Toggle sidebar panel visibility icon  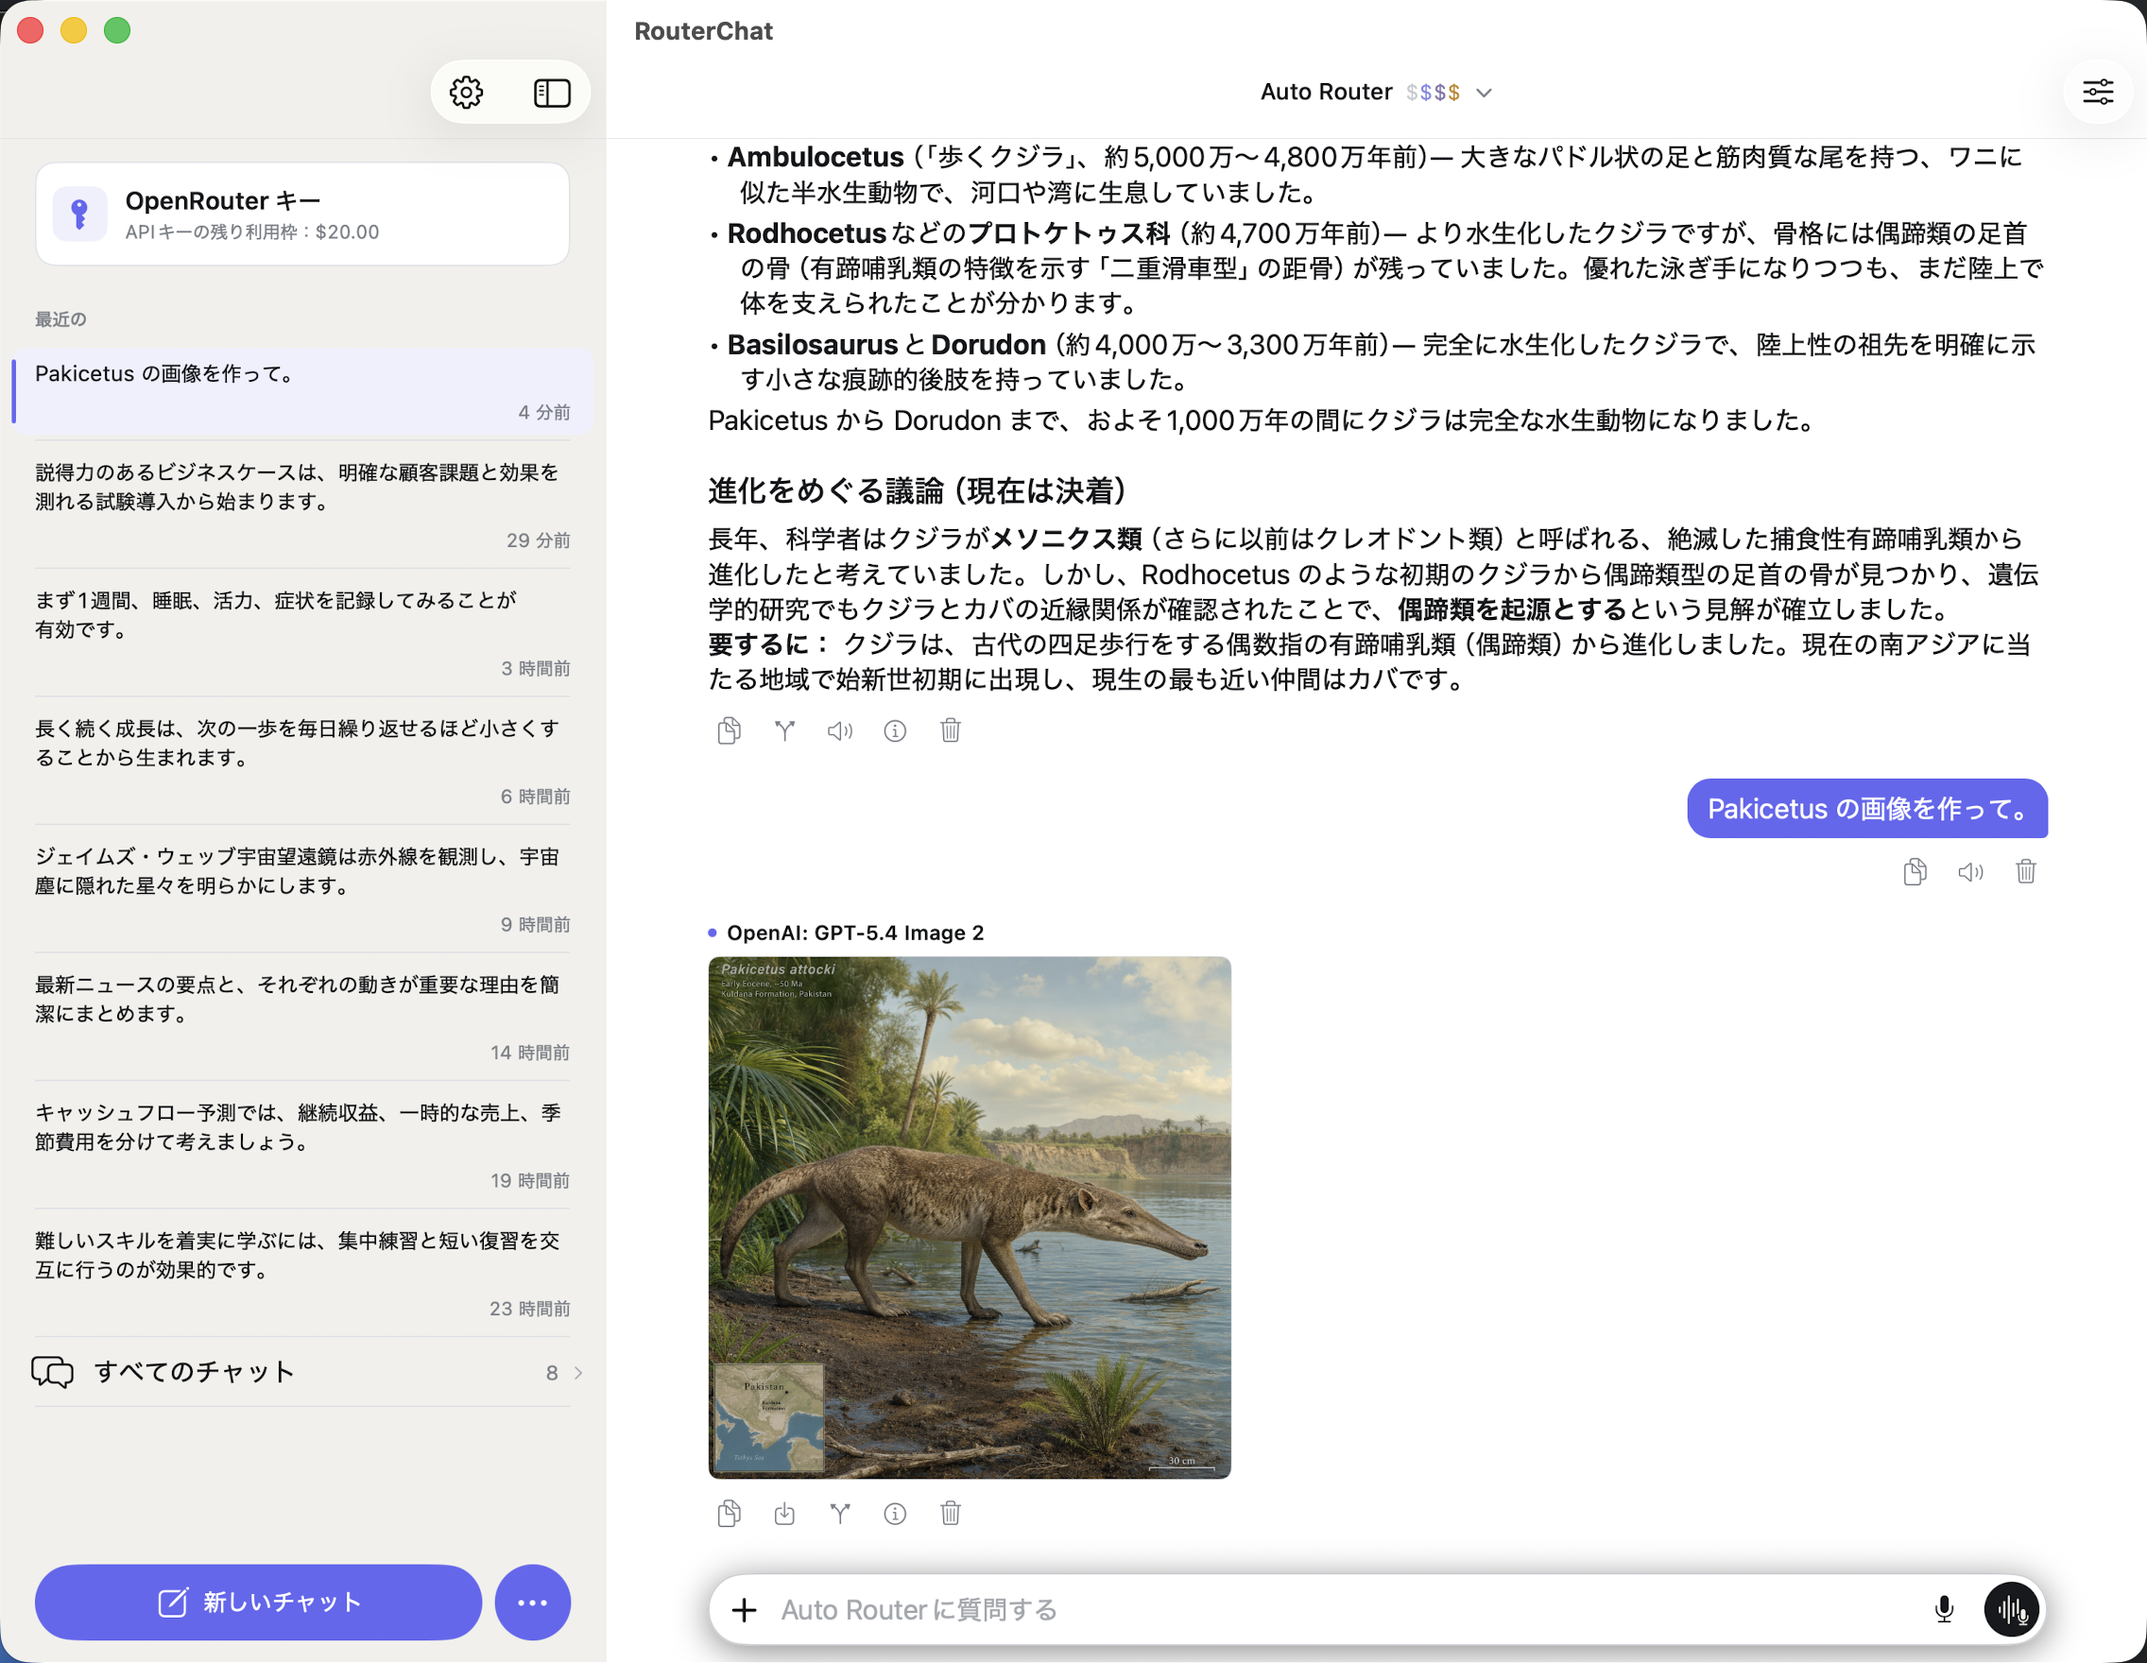point(552,93)
